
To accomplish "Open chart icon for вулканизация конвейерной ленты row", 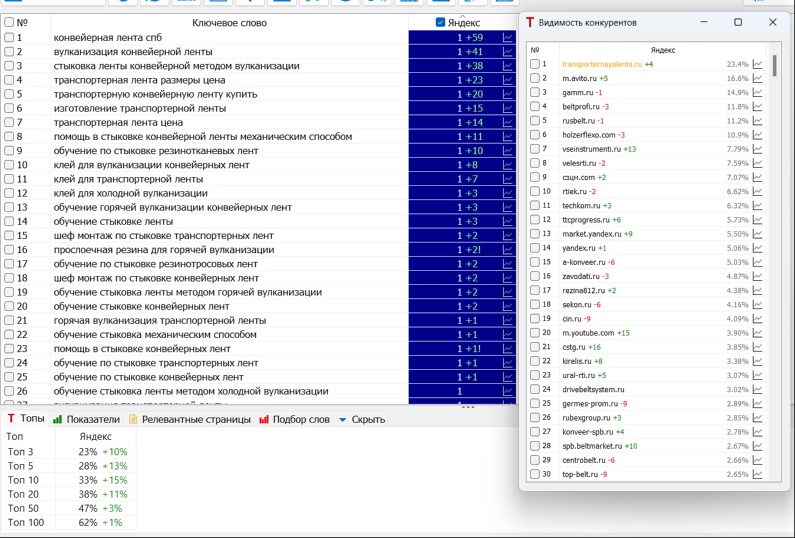I will pyautogui.click(x=507, y=52).
